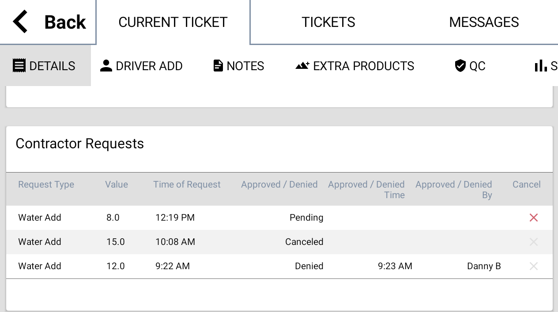Switch to the Tickets tab
Image resolution: width=558 pixels, height=312 pixels.
pos(328,22)
